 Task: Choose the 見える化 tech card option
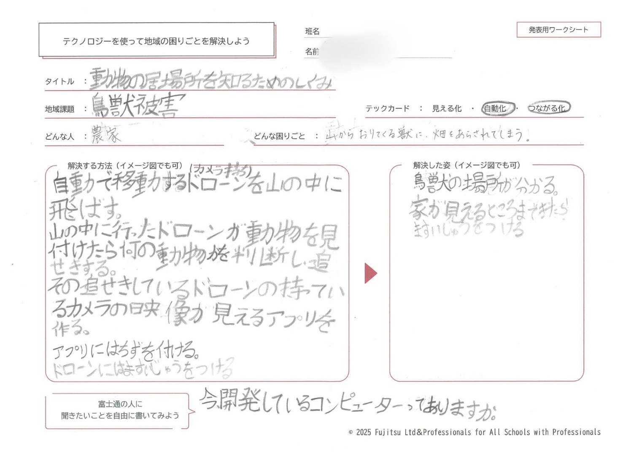point(446,108)
